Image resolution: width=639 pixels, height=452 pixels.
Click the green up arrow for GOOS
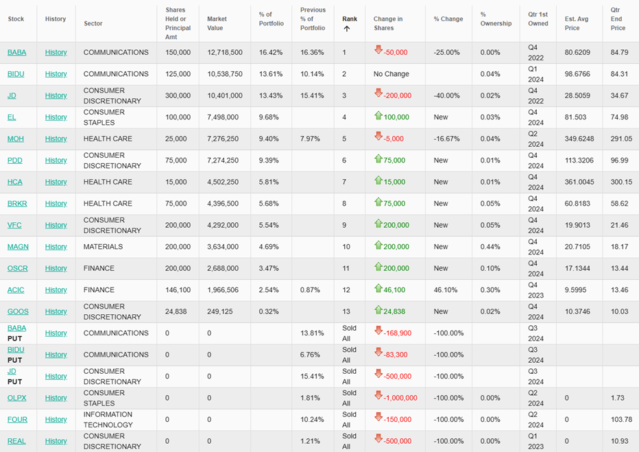378,310
